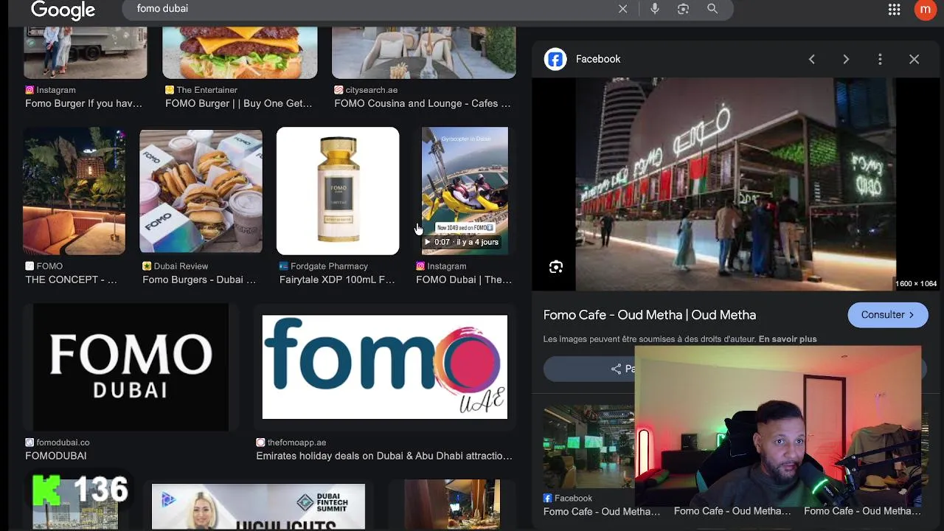Image resolution: width=944 pixels, height=531 pixels.
Task: Open Fairytale XDP 100mL caption
Action: [337, 280]
